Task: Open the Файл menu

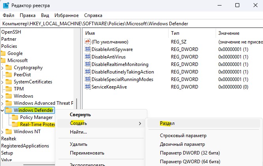Action: (8, 15)
